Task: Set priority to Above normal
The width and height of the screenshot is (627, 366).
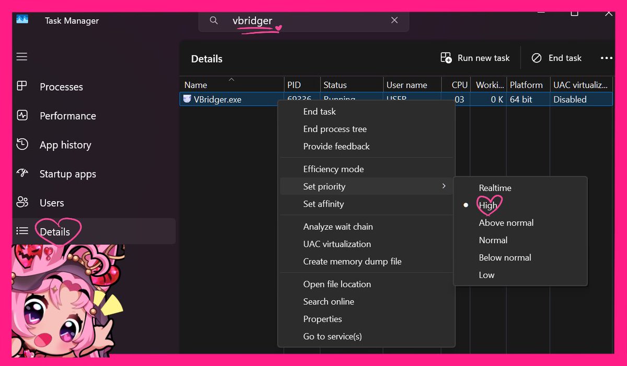Action: pos(506,222)
